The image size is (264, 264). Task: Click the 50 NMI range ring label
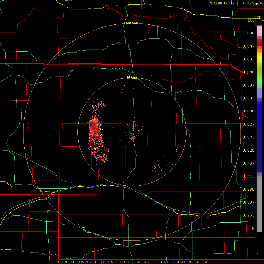coord(132,78)
